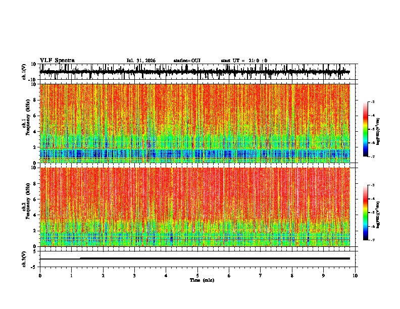
Task: Click the "-3" label on ch.1 color bar
Action: (372, 101)
